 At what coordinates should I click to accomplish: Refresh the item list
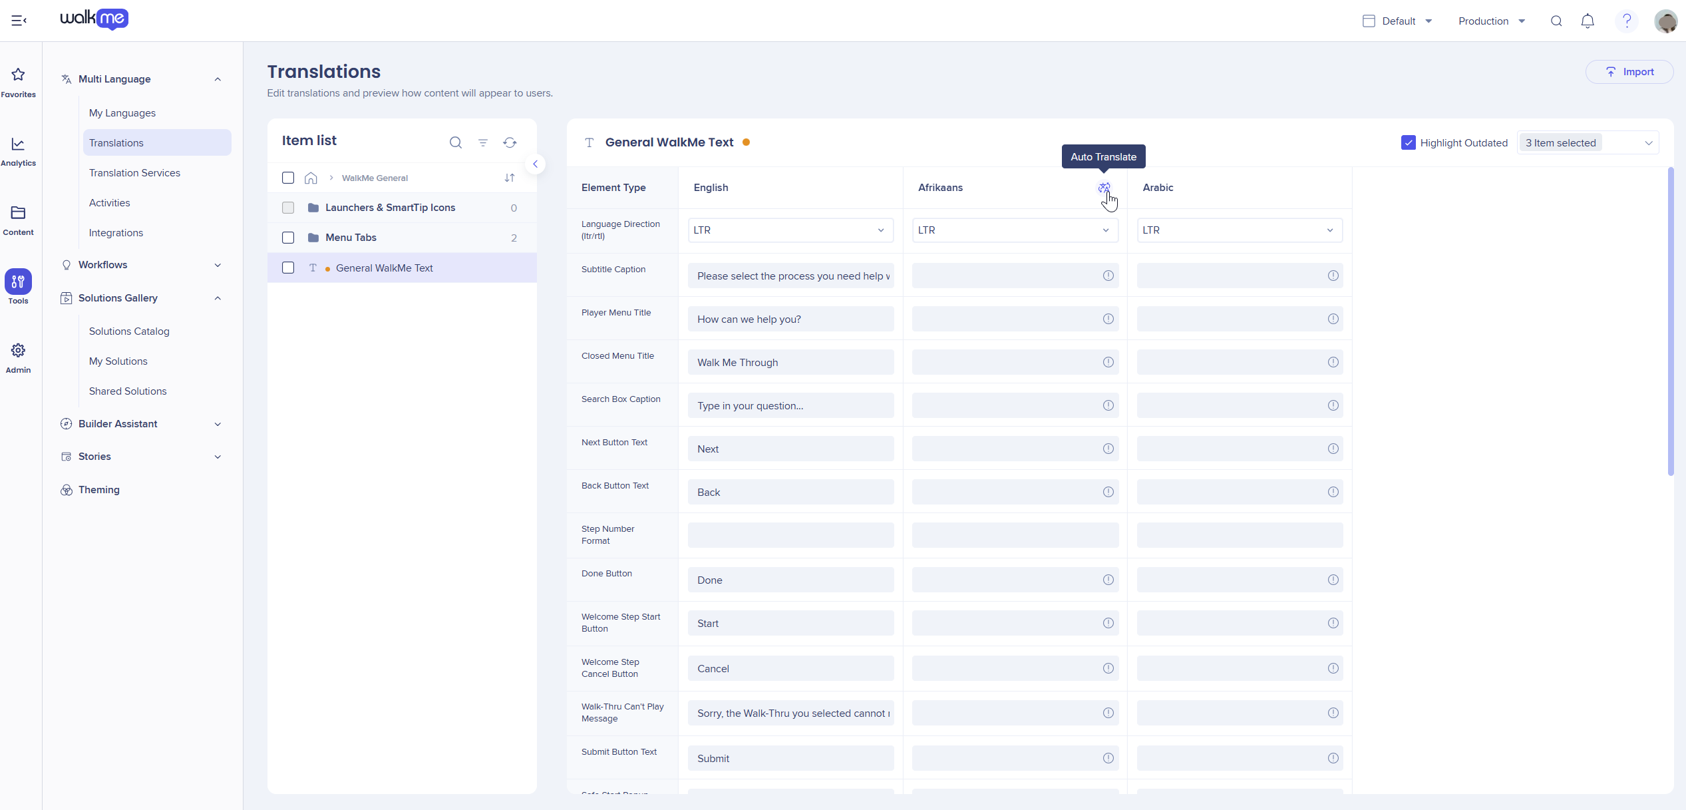pos(510,142)
